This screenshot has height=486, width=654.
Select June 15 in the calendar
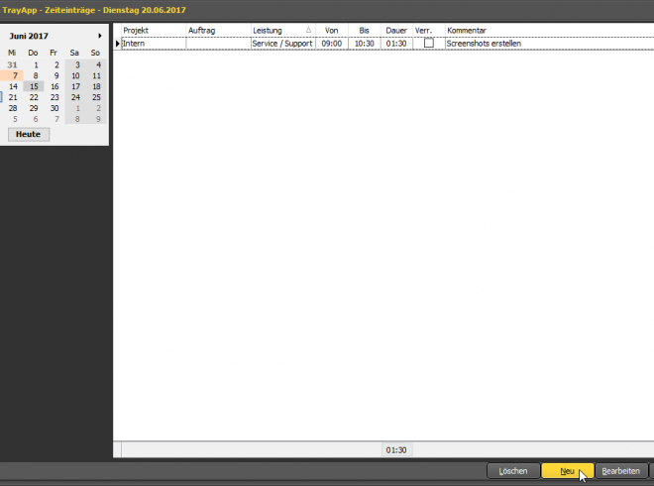(x=34, y=86)
